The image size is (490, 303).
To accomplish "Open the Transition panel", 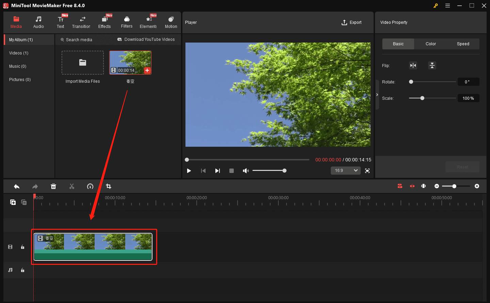I will pos(81,22).
